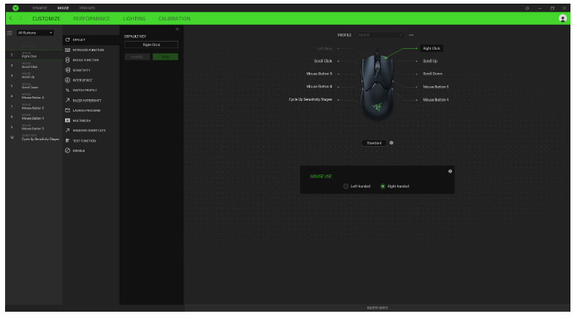Click the Razer logo icon in title bar
This screenshot has height=319, width=577.
(x=15, y=8)
